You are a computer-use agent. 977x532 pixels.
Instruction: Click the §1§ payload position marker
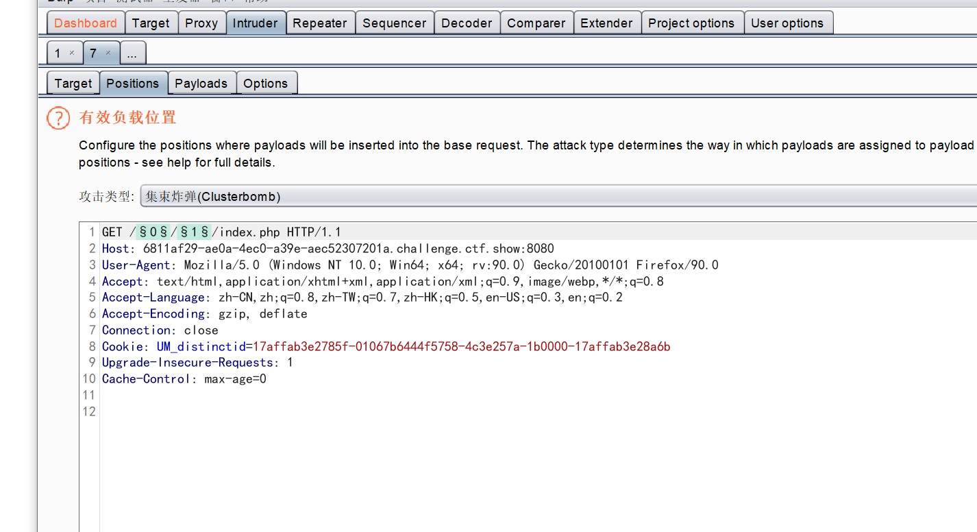pos(194,232)
